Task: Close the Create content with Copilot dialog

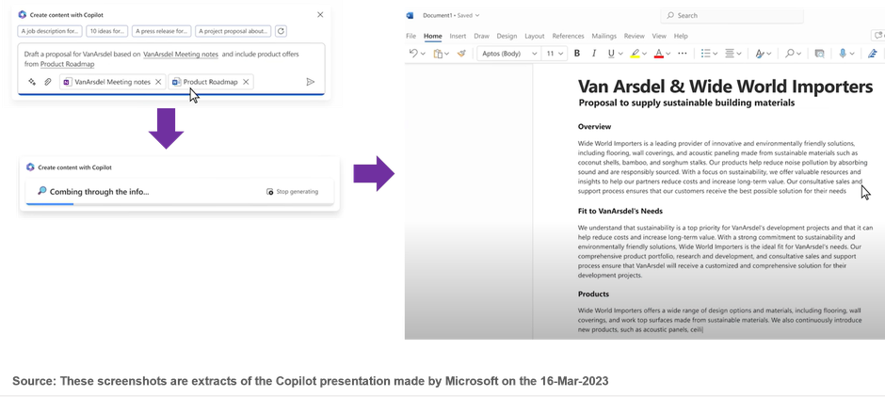Action: pos(320,15)
